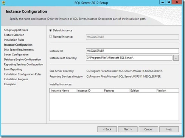Select Installation Configuration Rules step
This screenshot has width=185, height=138.
point(23,74)
